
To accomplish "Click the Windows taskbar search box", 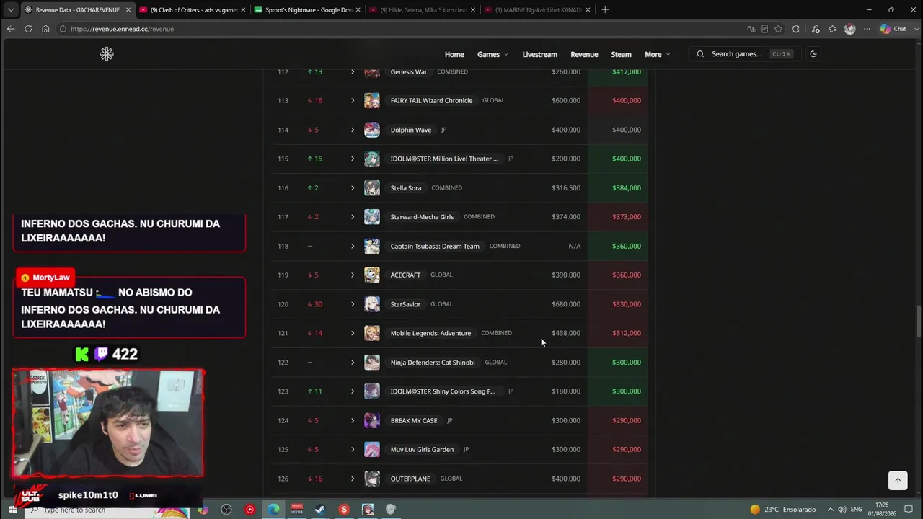I will pyautogui.click(x=108, y=510).
